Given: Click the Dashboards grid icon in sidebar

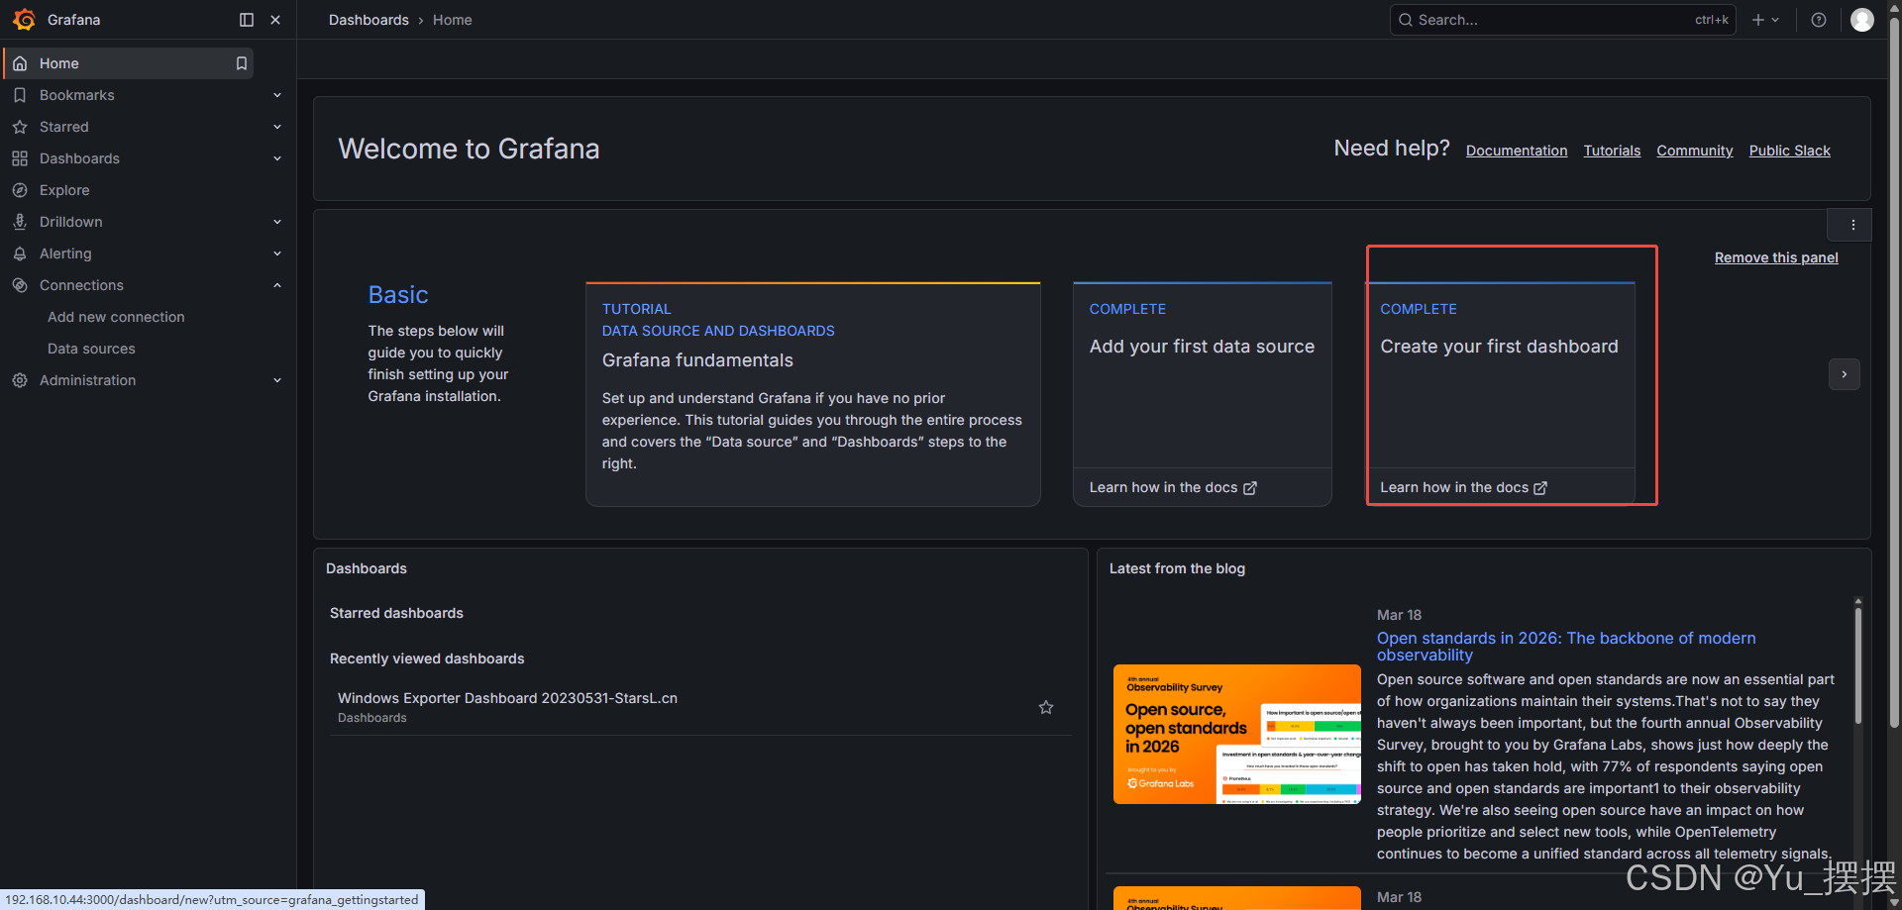Looking at the screenshot, I should click(x=20, y=158).
